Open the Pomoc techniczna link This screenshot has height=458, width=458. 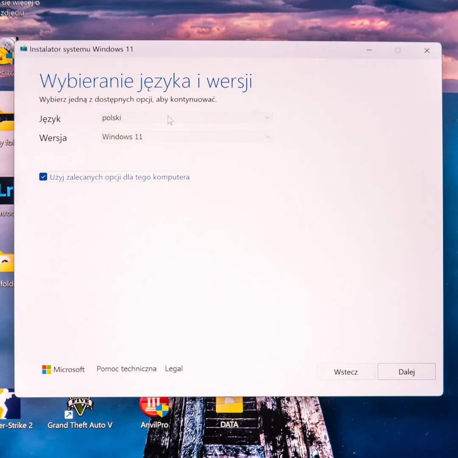pos(126,369)
